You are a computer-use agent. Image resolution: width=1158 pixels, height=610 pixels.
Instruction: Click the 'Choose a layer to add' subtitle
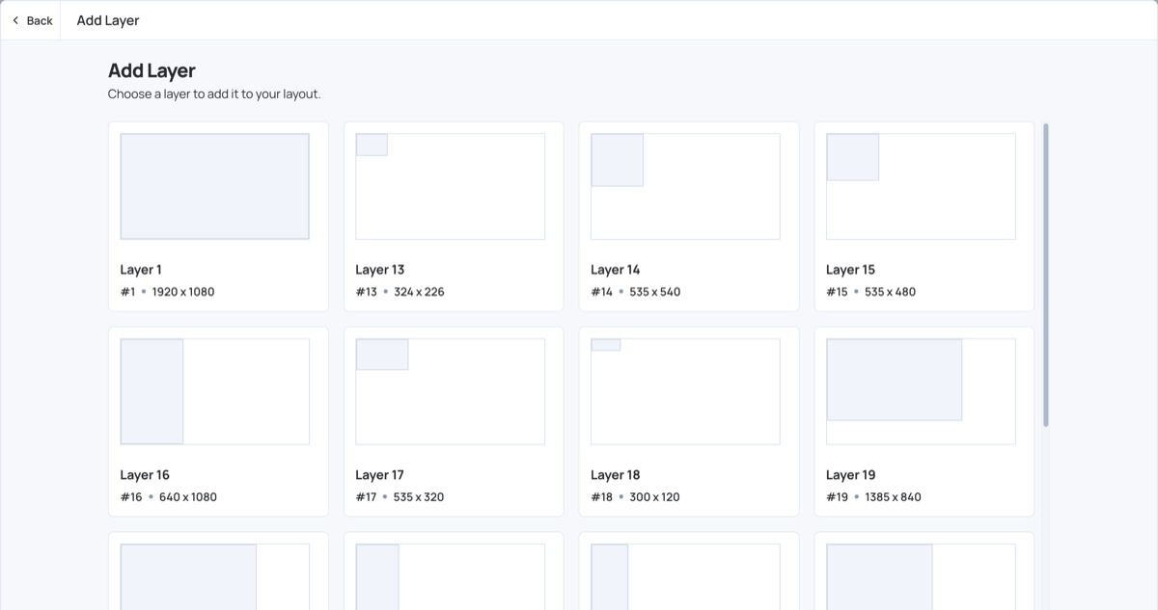(x=214, y=94)
